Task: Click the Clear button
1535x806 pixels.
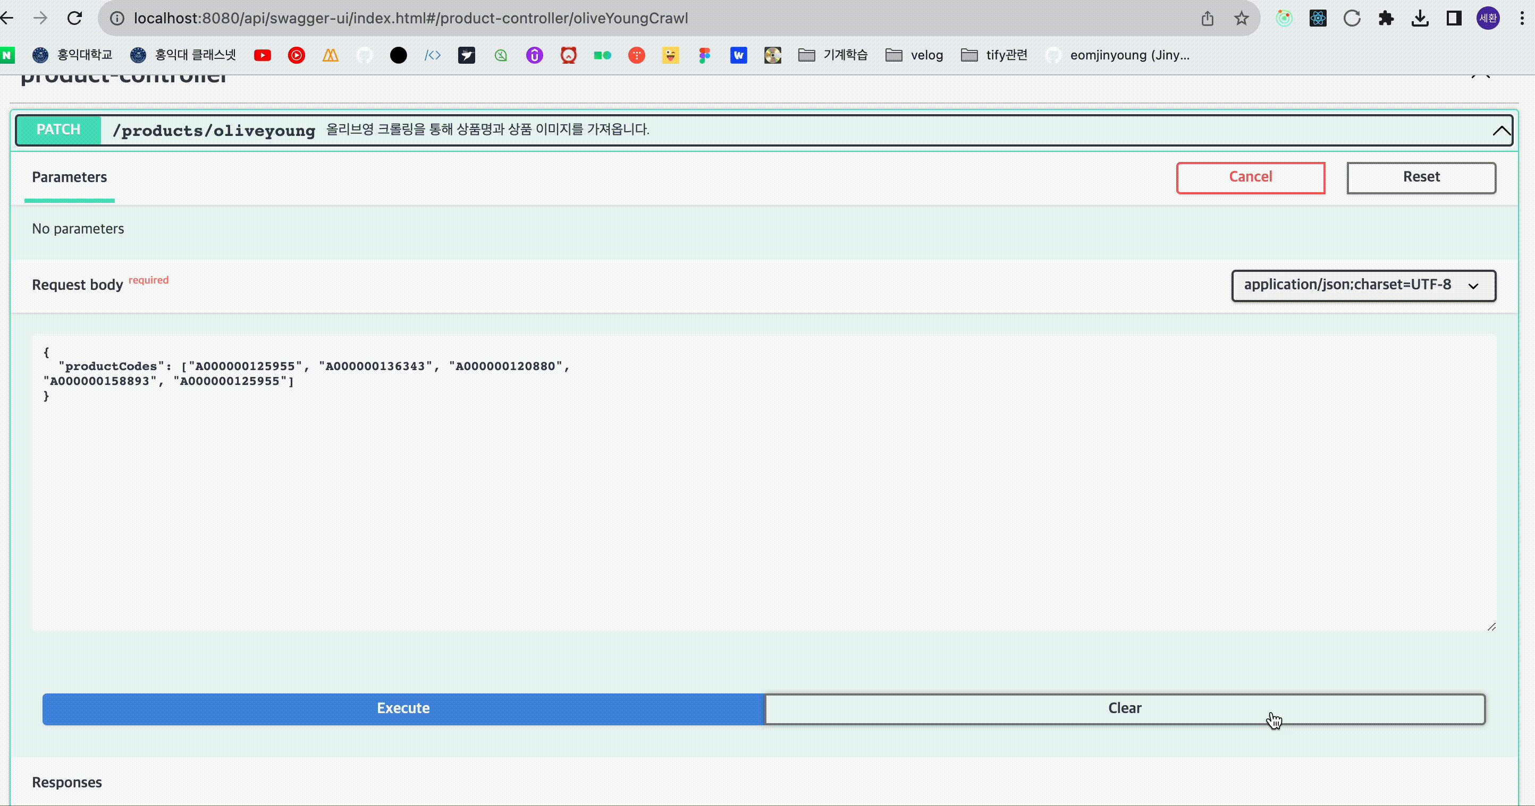Action: tap(1125, 708)
